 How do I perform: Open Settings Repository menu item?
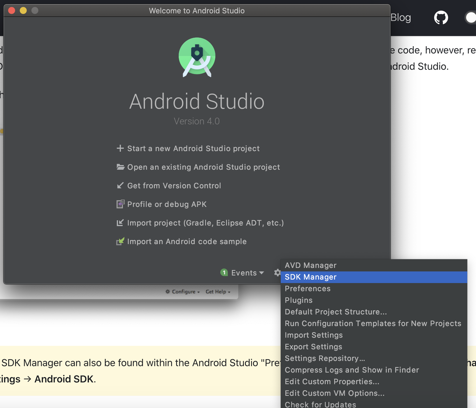[374, 358]
